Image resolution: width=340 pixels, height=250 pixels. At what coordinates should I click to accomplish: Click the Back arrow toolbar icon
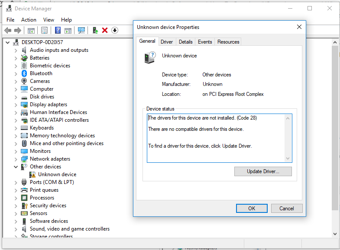[x=8, y=31]
